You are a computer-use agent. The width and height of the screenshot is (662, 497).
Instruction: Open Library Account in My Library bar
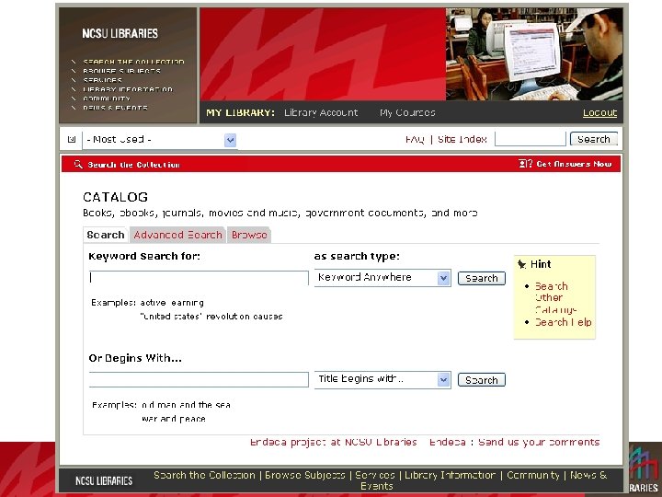click(x=321, y=112)
